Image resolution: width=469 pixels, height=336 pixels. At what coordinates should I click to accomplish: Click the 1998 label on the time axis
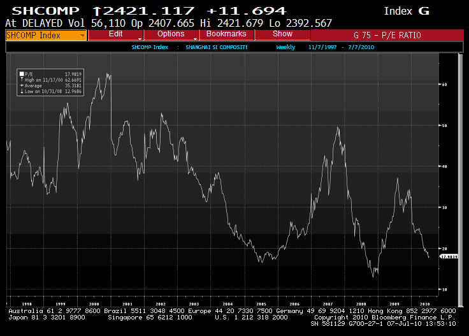pos(27,304)
